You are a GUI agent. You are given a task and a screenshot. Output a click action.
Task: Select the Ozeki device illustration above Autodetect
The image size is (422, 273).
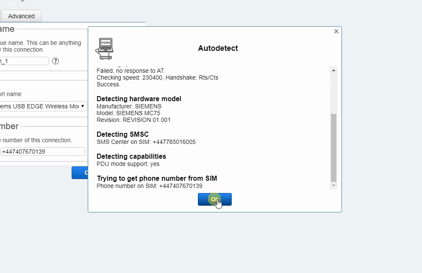coord(104,48)
